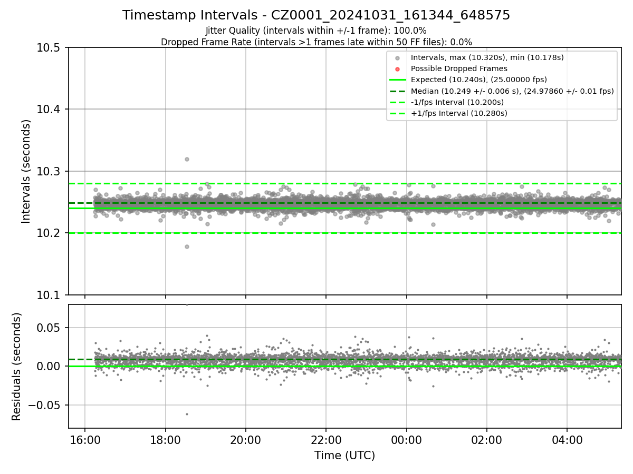This screenshot has width=633, height=474.
Task: Click the 'Time (UTC)' x-axis label
Action: pos(344,456)
